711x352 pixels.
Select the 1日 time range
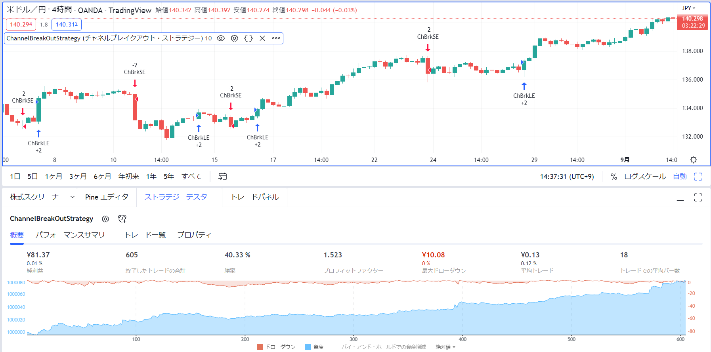[x=15, y=177]
